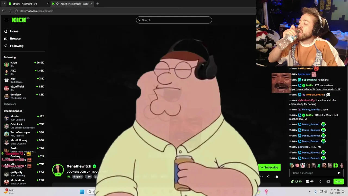Close the Stream - Kick Dashboard tab

pyautogui.click(x=48, y=4)
